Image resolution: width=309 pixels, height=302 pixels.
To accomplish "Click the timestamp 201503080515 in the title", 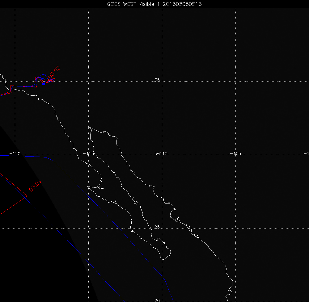I will (183, 4).
